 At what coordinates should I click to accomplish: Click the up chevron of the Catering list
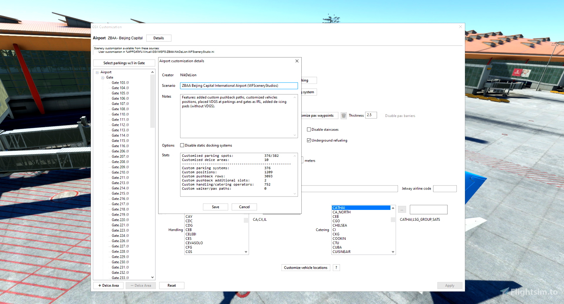tap(393, 208)
